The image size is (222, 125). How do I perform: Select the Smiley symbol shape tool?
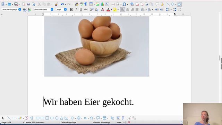pos(79,118)
